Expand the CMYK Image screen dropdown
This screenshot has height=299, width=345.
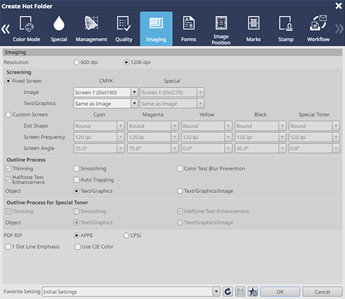pyautogui.click(x=134, y=92)
